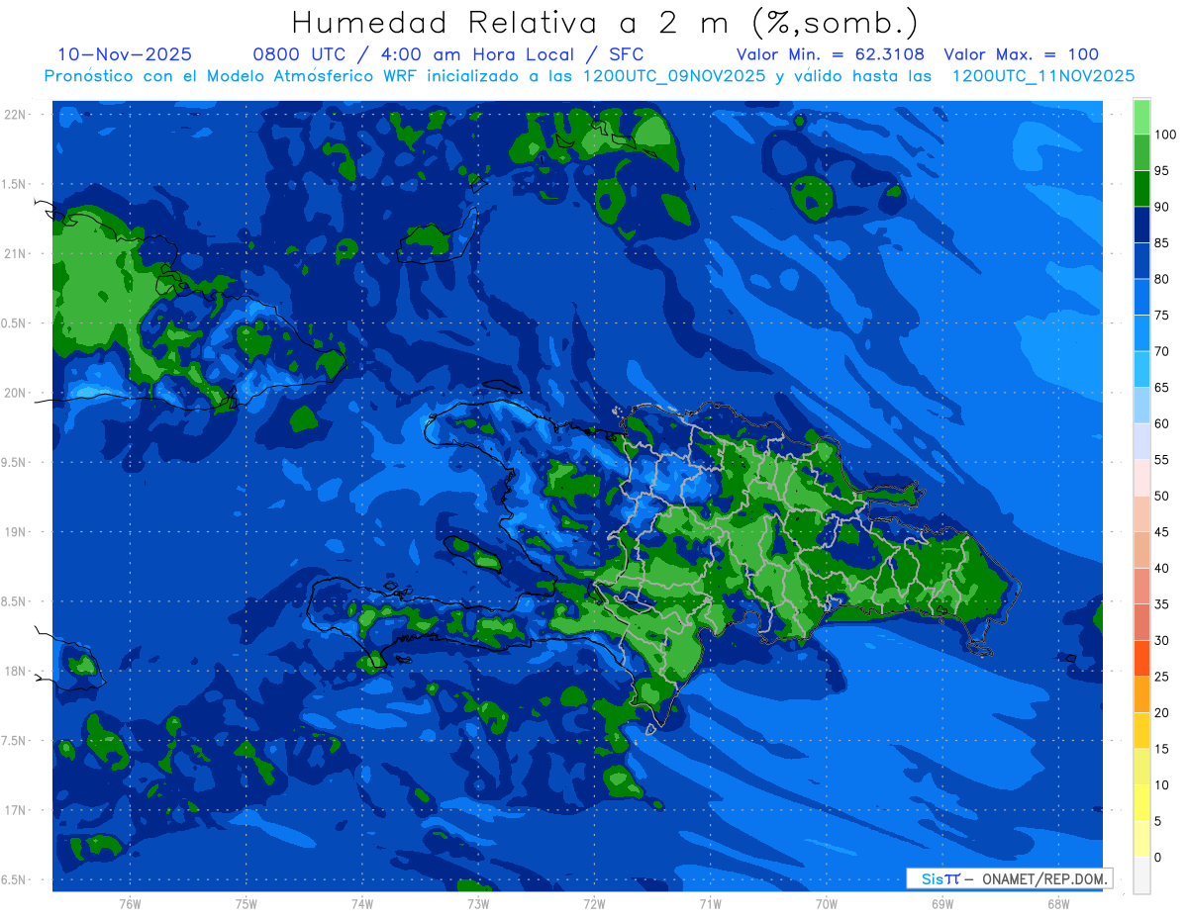
Task: Pick the blue swatch between 75 and 80
Action: click(1141, 297)
